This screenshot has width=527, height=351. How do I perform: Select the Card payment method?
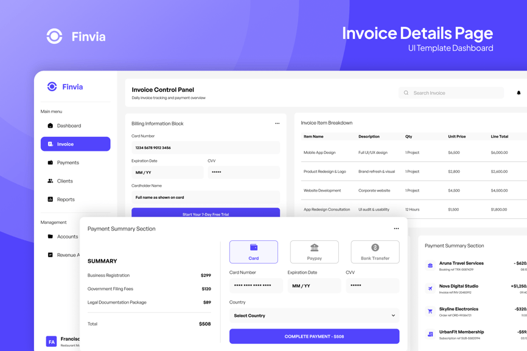pos(253,252)
